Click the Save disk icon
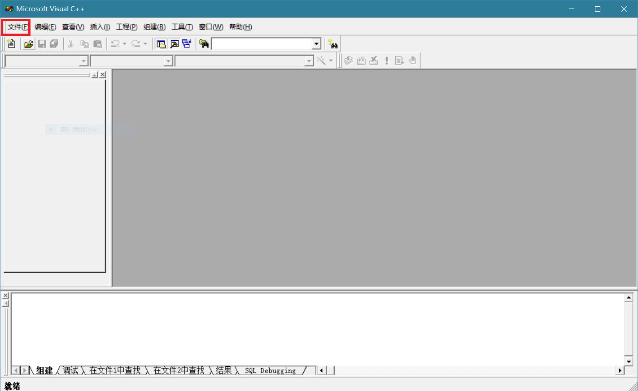 pos(42,43)
